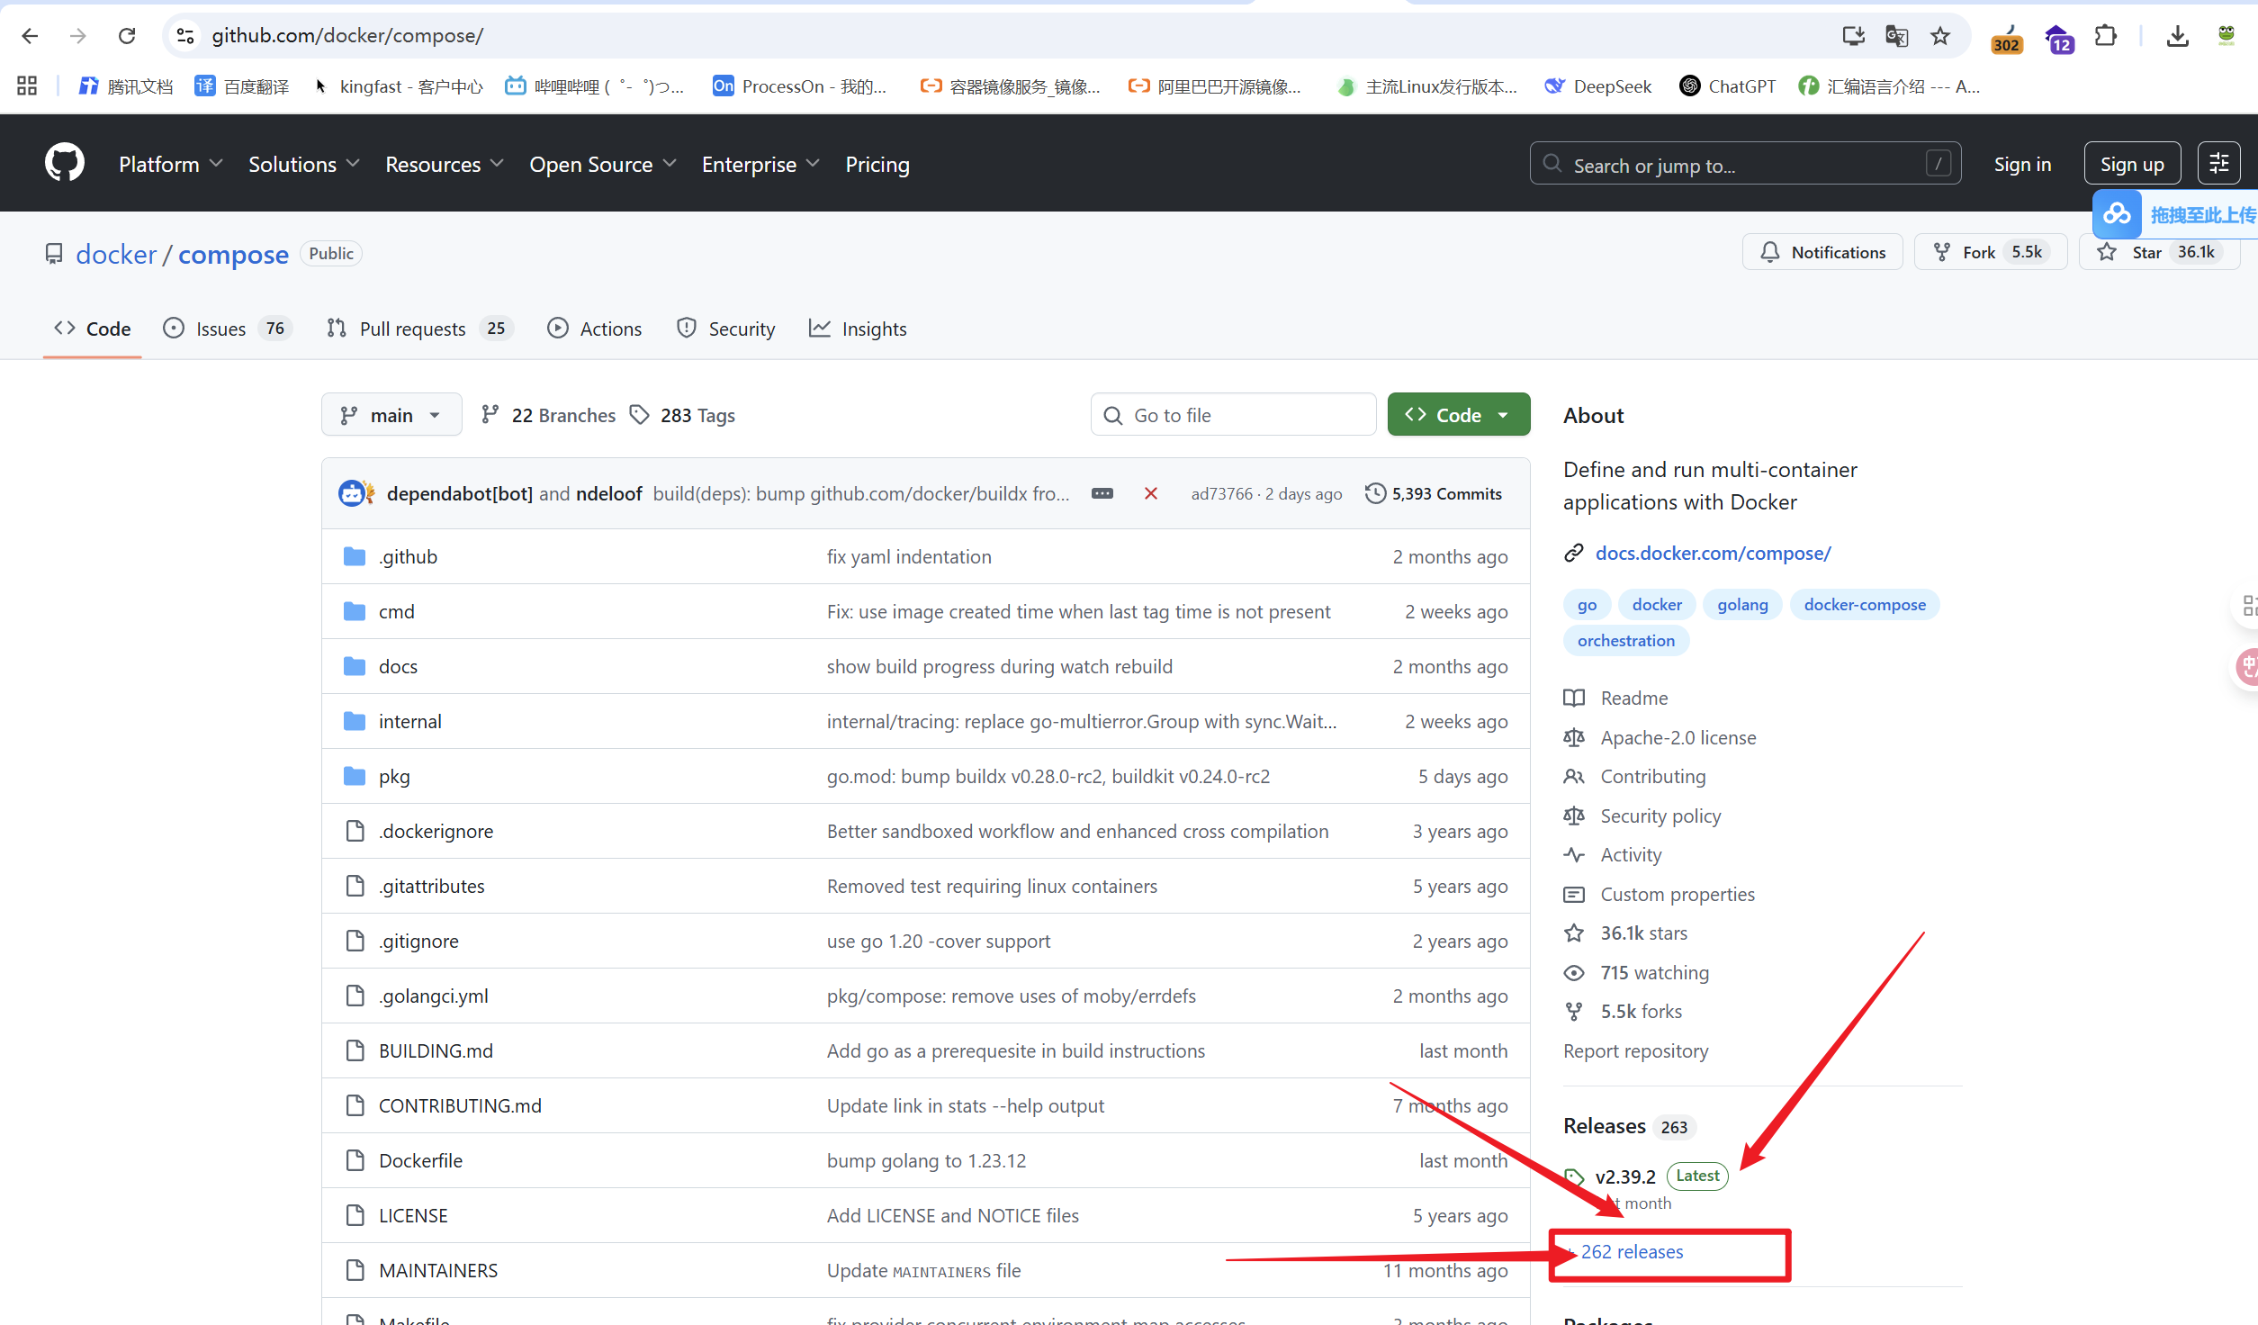Open the bookmarks apps grid icon

coord(27,86)
